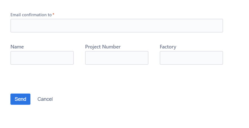Select the rightmost field labeled Factory
Image resolution: width=249 pixels, height=128 pixels.
(x=191, y=58)
